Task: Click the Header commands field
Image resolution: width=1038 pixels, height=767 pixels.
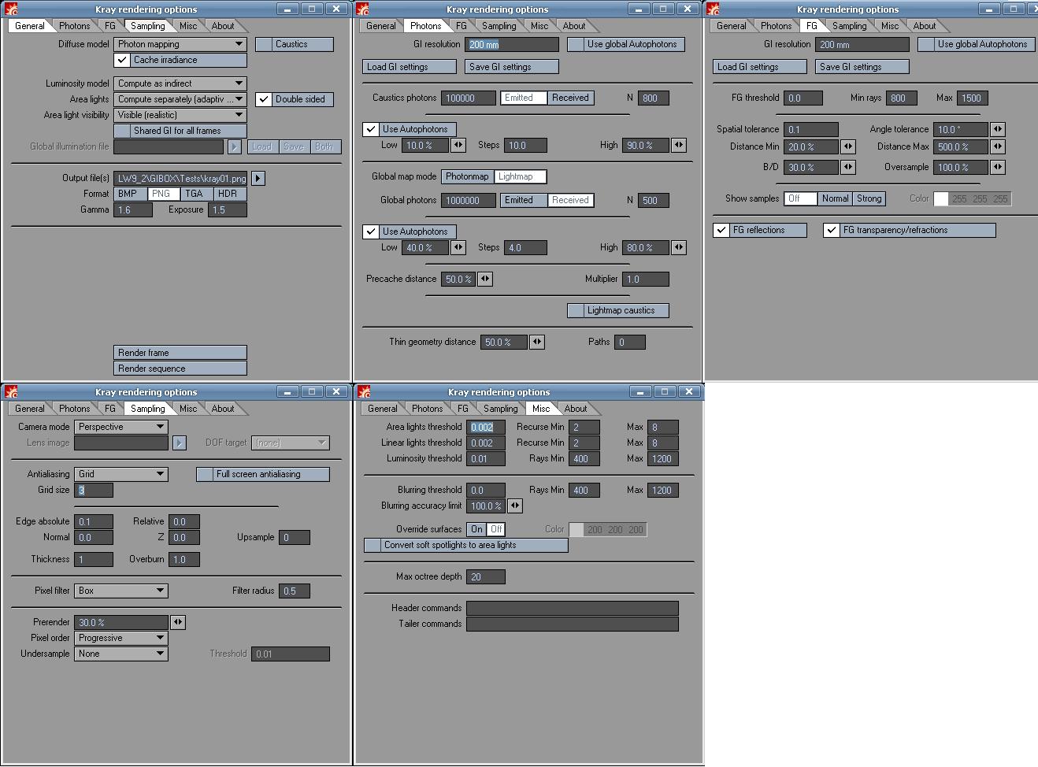Action: 573,608
